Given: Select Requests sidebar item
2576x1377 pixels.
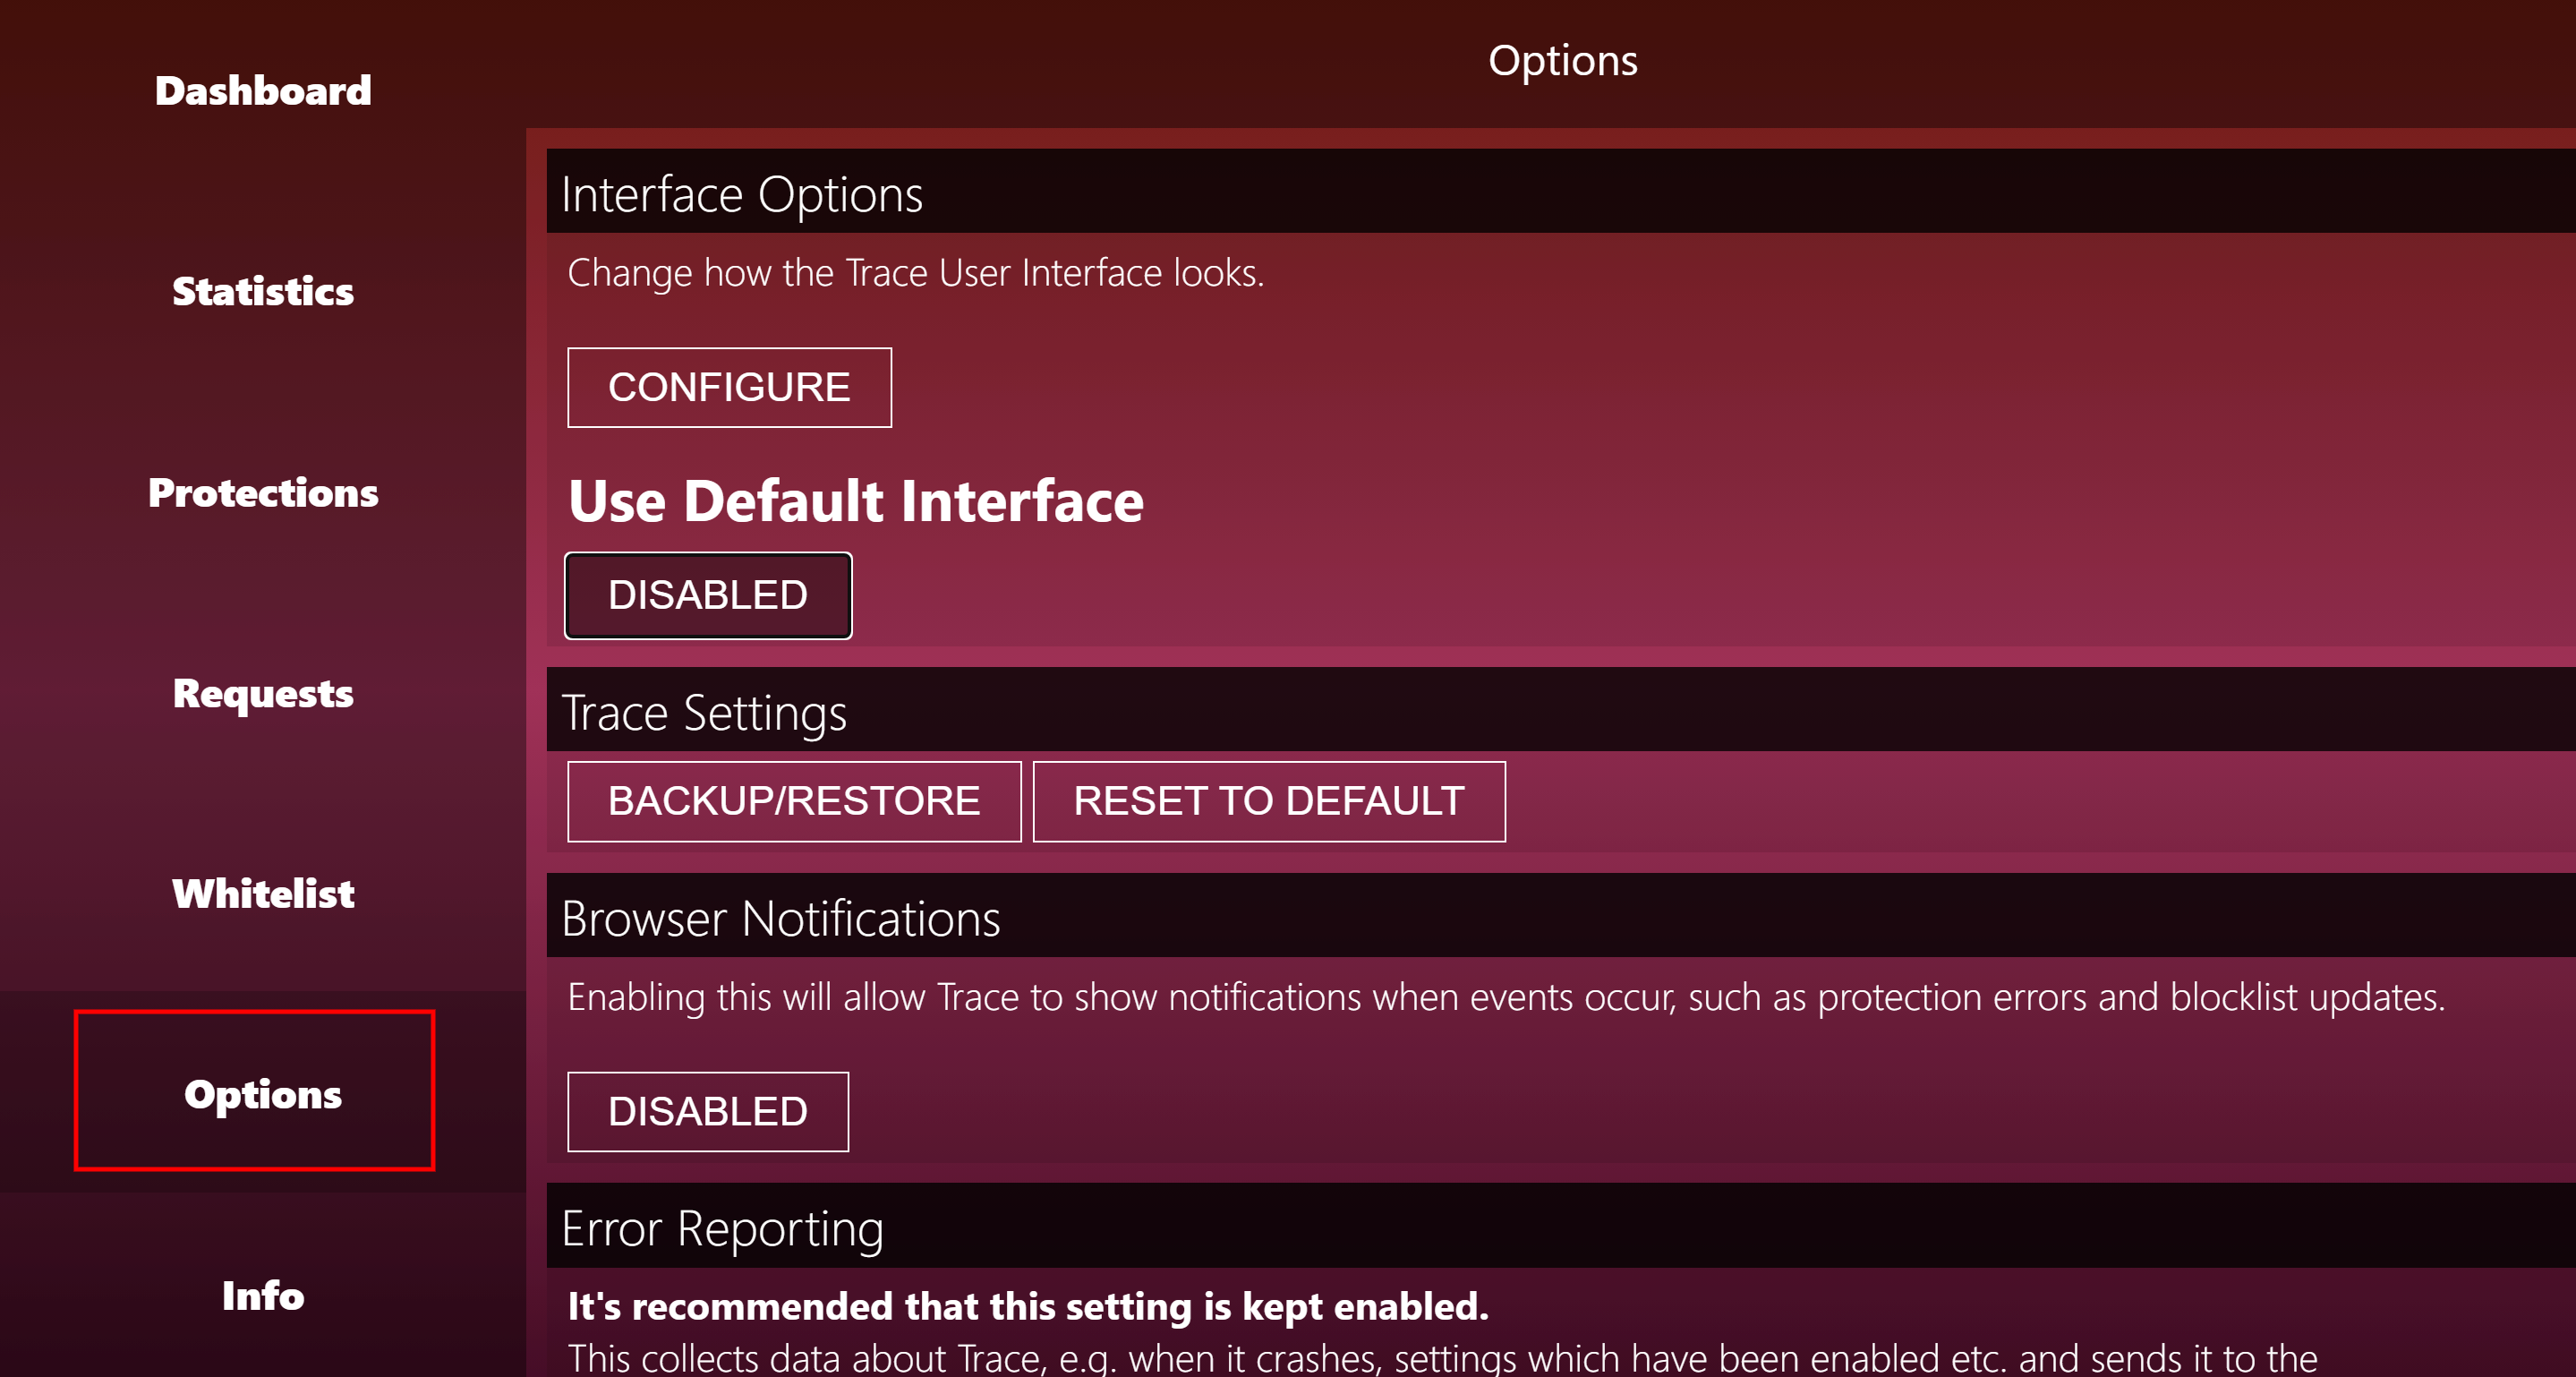Looking at the screenshot, I should coord(263,693).
